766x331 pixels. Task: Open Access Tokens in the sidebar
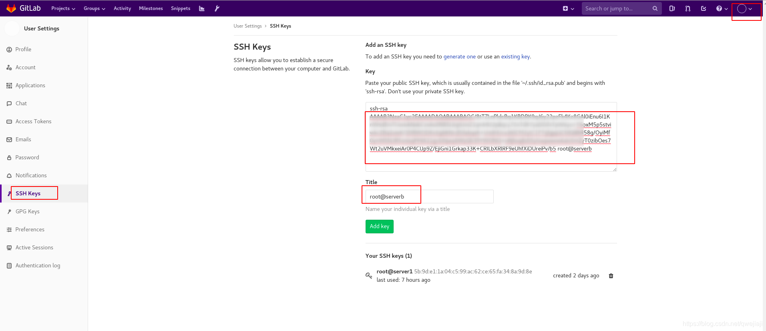click(x=33, y=121)
